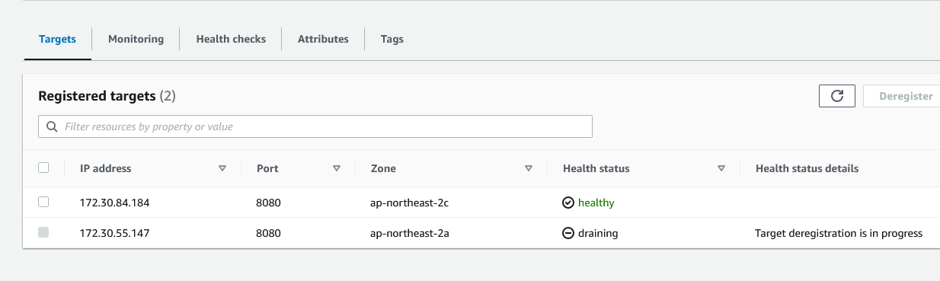Screen dimensions: 940x281
Task: Check the box for 172.30.84.184
Action: coord(43,202)
